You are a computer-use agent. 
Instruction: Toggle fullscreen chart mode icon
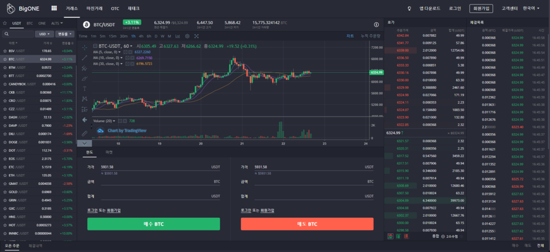pos(196,36)
